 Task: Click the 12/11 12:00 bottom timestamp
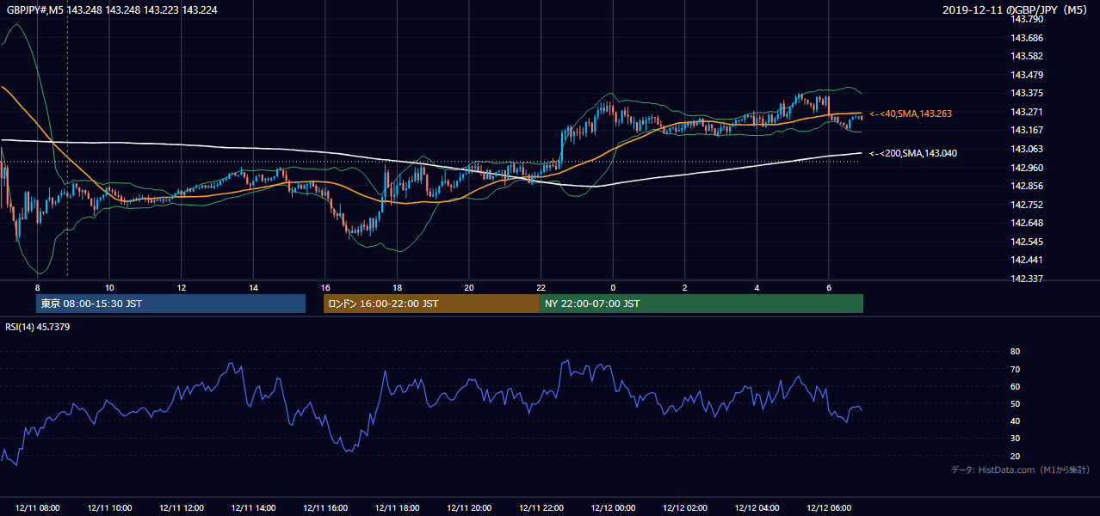[x=182, y=508]
